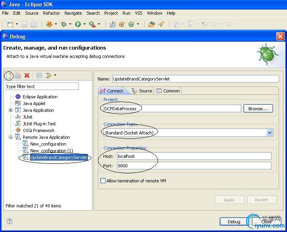This screenshot has height=232, width=287.
Task: Select Java Application in the tree
Action: (x=38, y=110)
